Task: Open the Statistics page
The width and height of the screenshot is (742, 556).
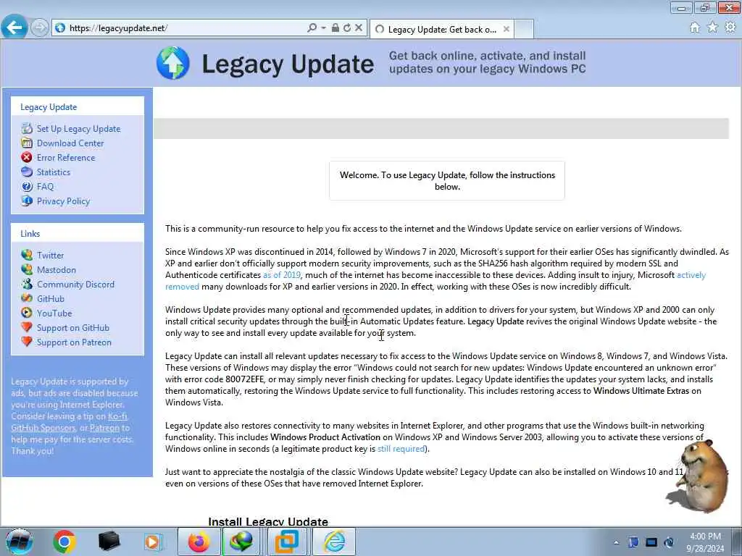Action: [54, 172]
